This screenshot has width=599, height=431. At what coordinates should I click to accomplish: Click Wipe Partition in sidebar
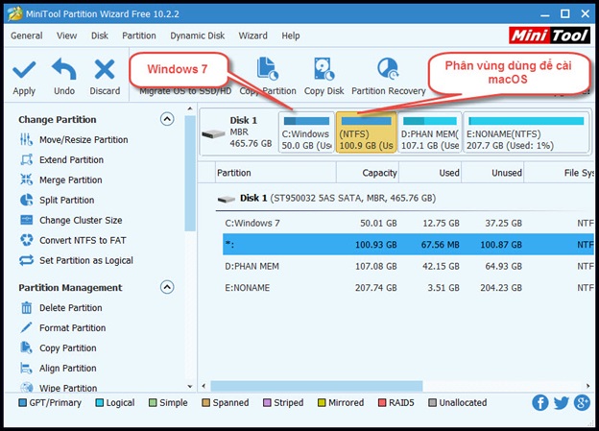(68, 388)
